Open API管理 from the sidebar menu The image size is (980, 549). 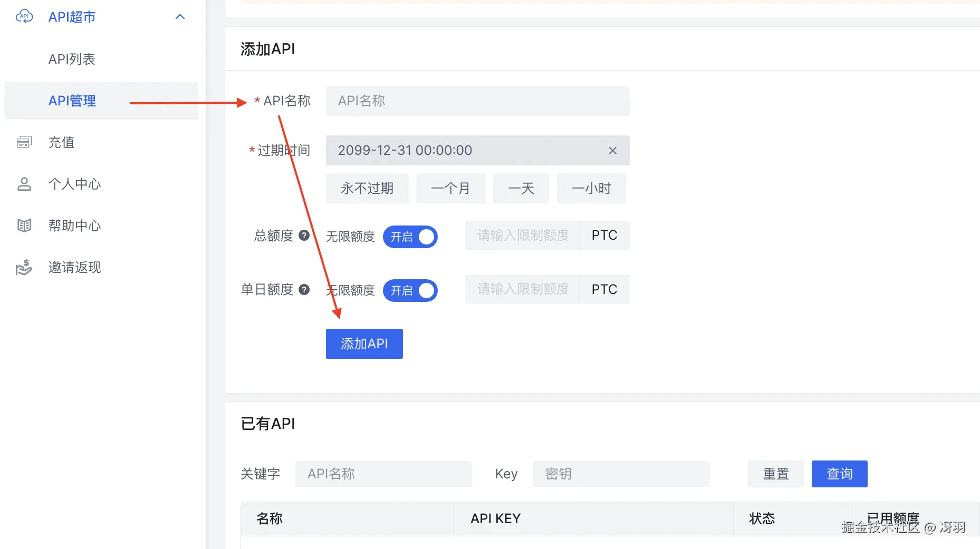tap(72, 101)
